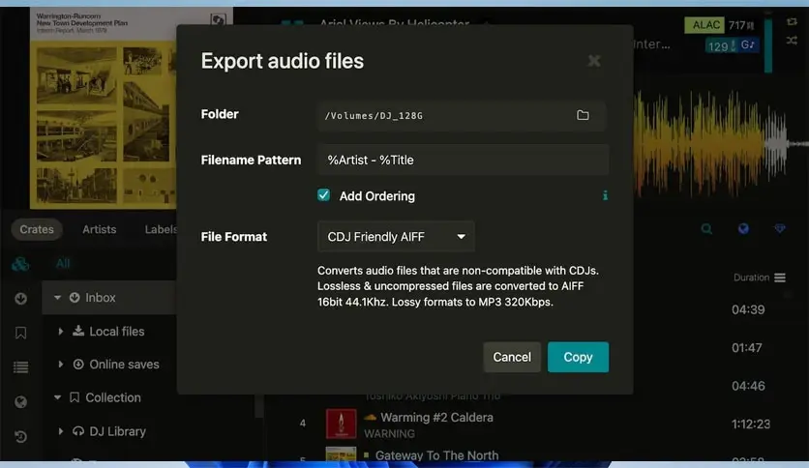Click the info icon beside Add Ordering

click(605, 195)
